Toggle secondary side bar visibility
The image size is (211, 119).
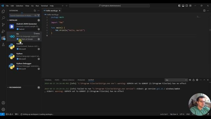tap(187, 6)
